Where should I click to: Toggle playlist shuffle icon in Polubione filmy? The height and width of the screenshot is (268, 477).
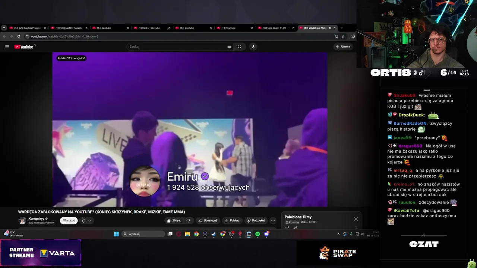tap(295, 228)
